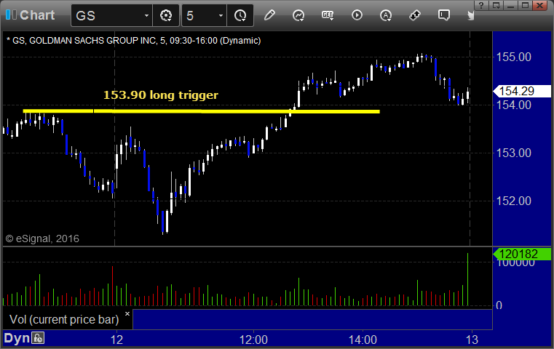This screenshot has width=554, height=349.
Task: Click the 14:00 time axis label
Action: [363, 340]
